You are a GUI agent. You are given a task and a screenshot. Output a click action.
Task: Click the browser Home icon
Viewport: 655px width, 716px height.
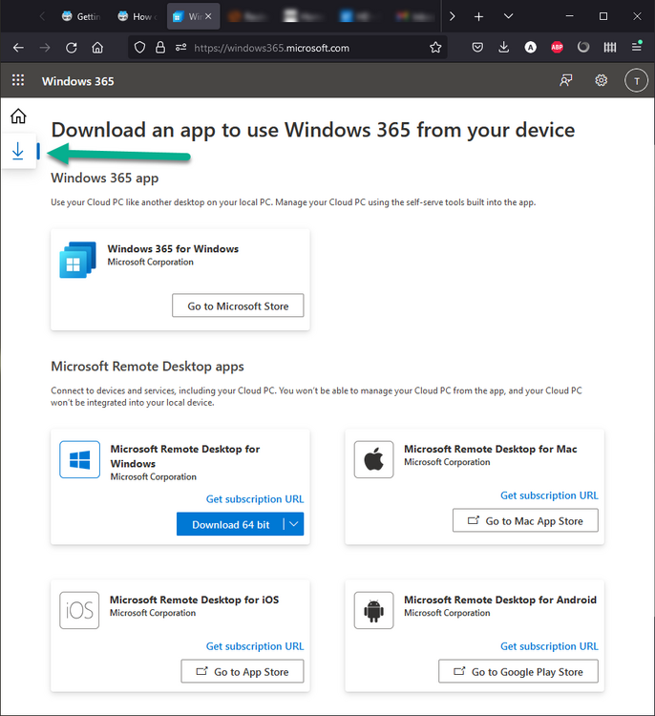click(x=97, y=48)
